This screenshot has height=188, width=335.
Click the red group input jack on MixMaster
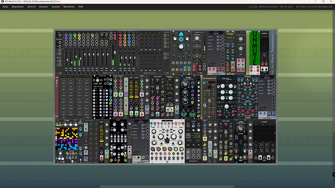[120, 35]
